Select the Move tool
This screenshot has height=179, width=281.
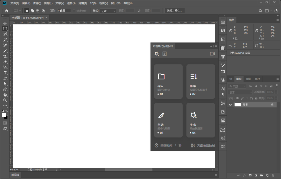point(5,23)
